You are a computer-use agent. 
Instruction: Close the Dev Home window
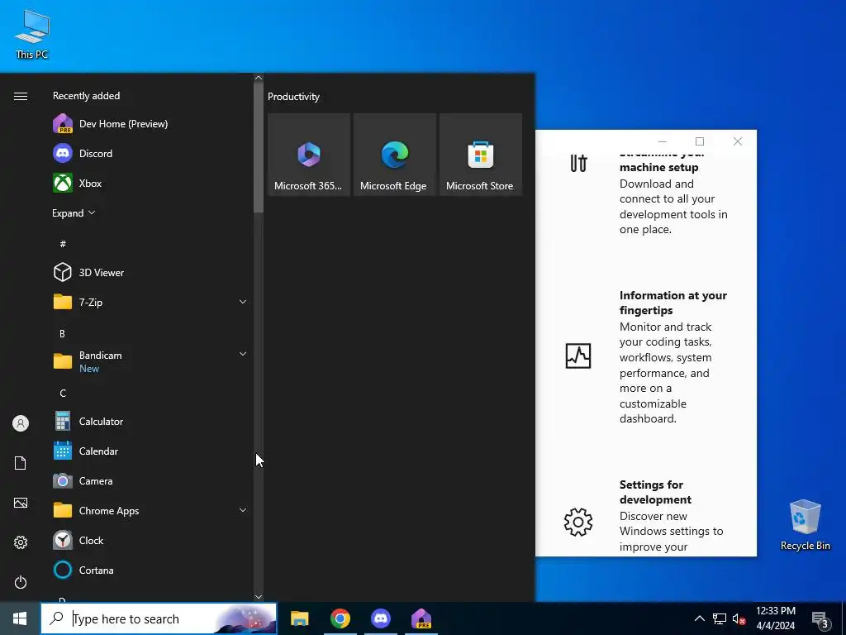pyautogui.click(x=738, y=141)
